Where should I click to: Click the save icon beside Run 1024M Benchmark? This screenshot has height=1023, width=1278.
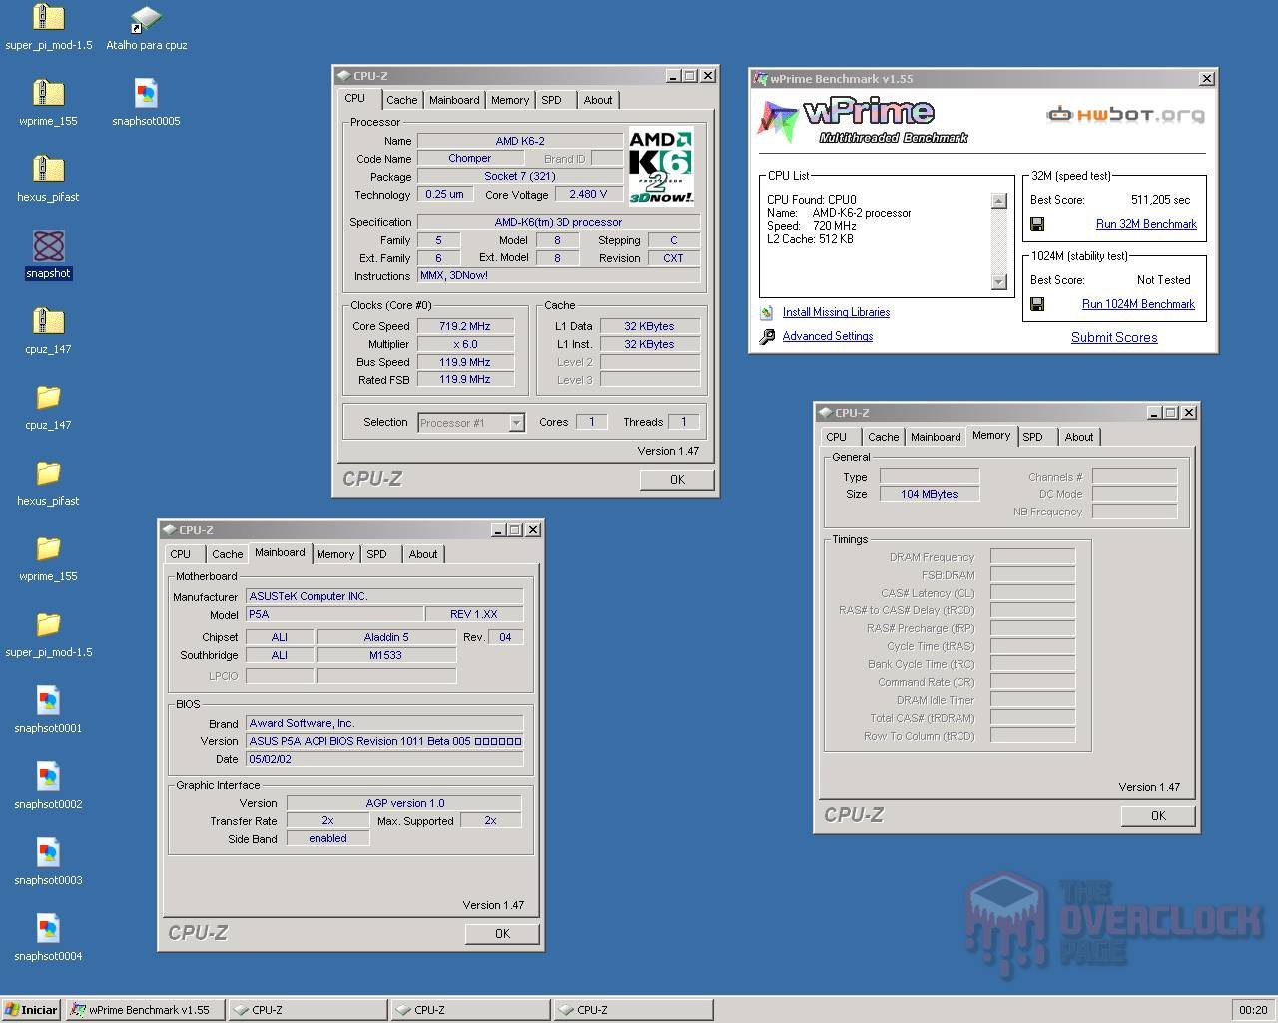1037,304
